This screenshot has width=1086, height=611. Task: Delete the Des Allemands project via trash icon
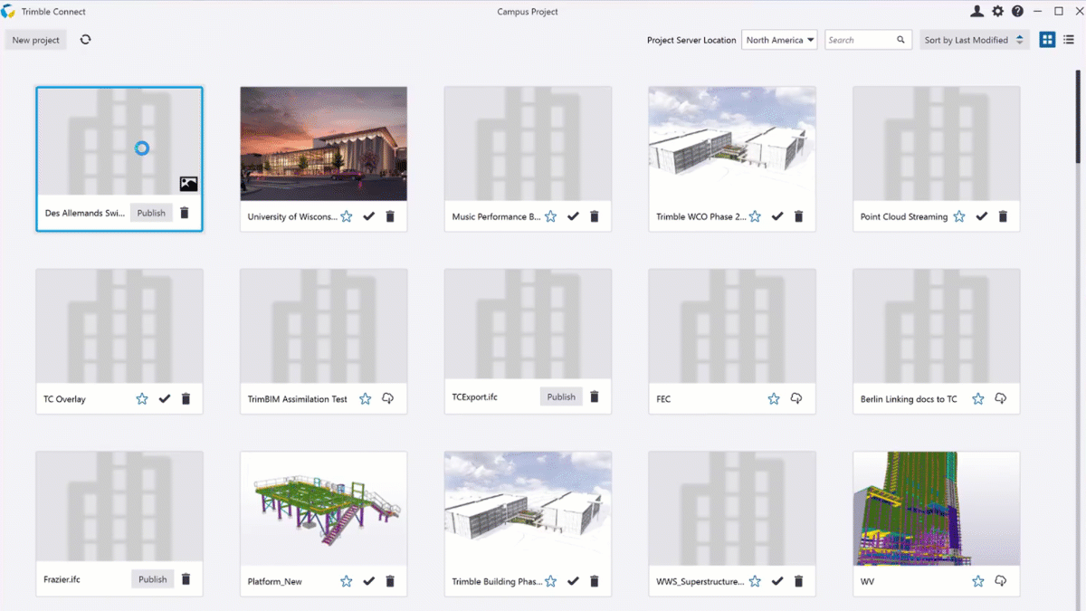tap(185, 213)
